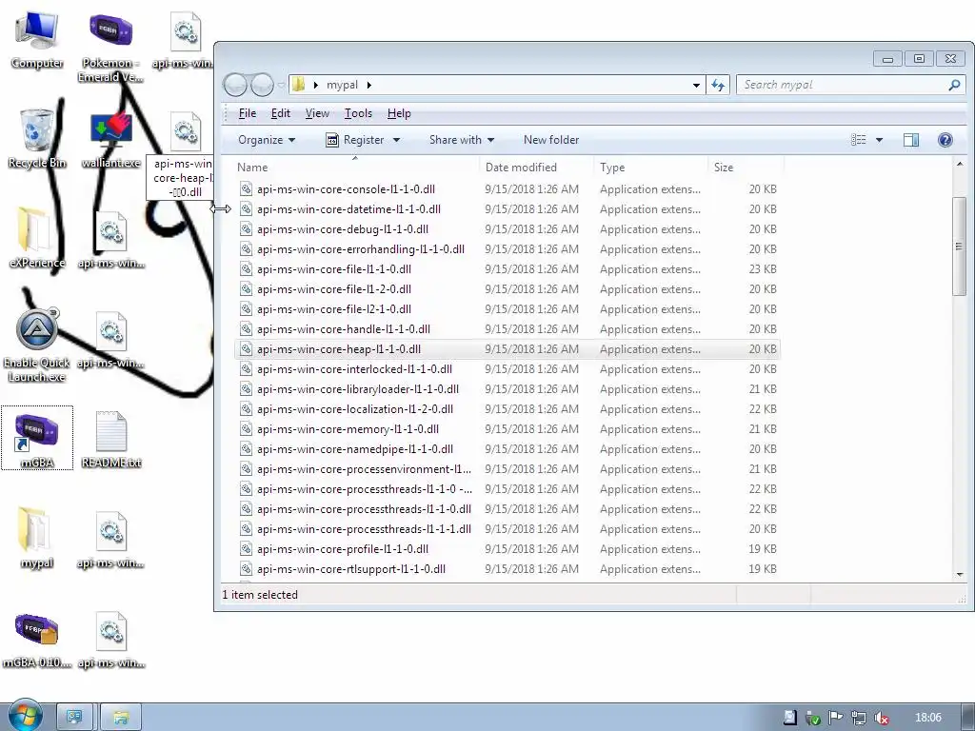Image resolution: width=975 pixels, height=731 pixels.
Task: Open the Pokemon Emerald desktop icon
Action: click(110, 47)
